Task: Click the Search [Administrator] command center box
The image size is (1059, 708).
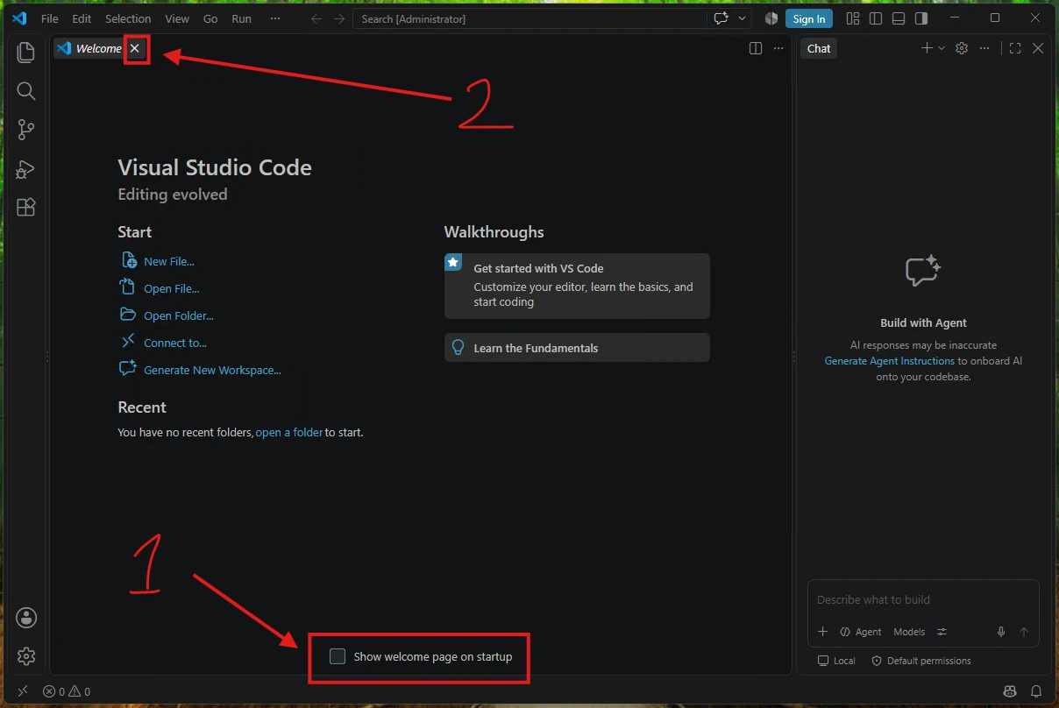Action: [529, 18]
